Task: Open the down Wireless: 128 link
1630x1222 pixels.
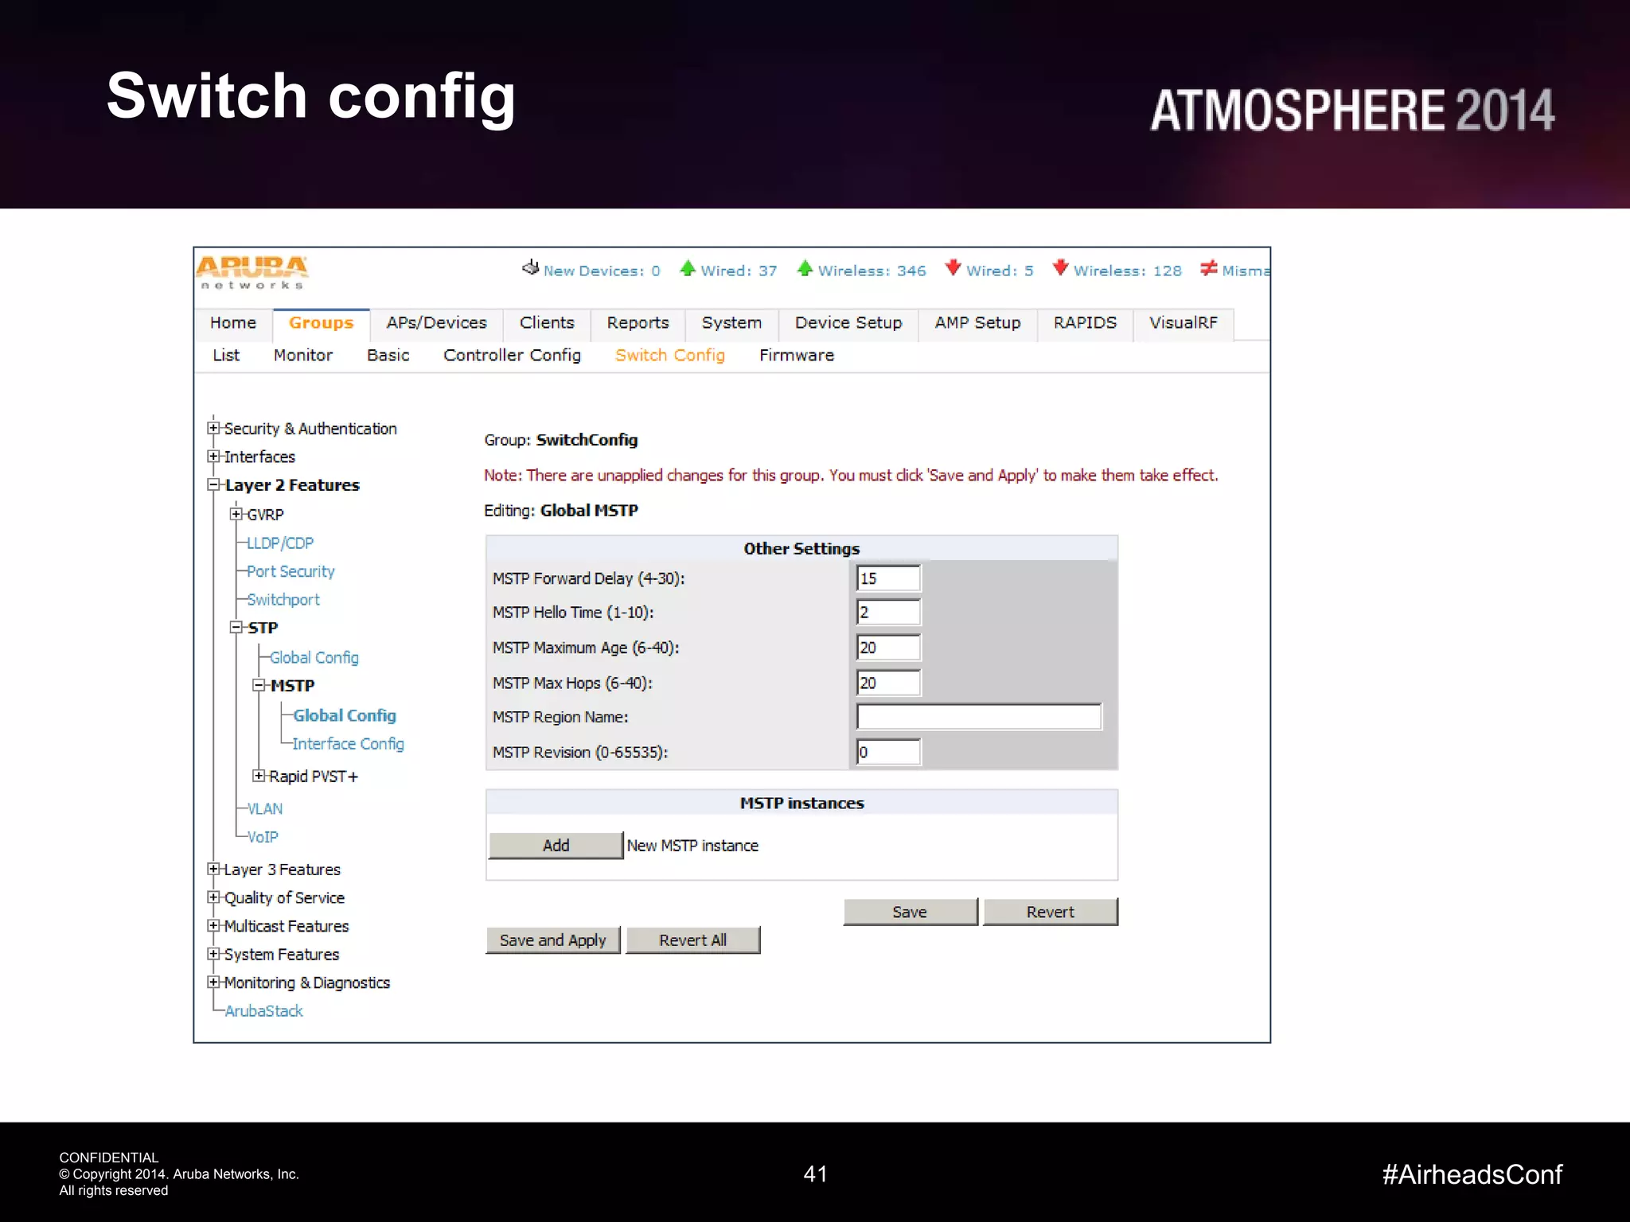Action: [1128, 270]
